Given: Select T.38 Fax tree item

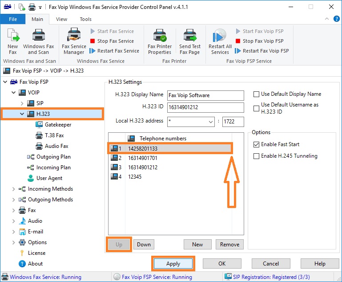Looking at the screenshot, I should point(50,135).
